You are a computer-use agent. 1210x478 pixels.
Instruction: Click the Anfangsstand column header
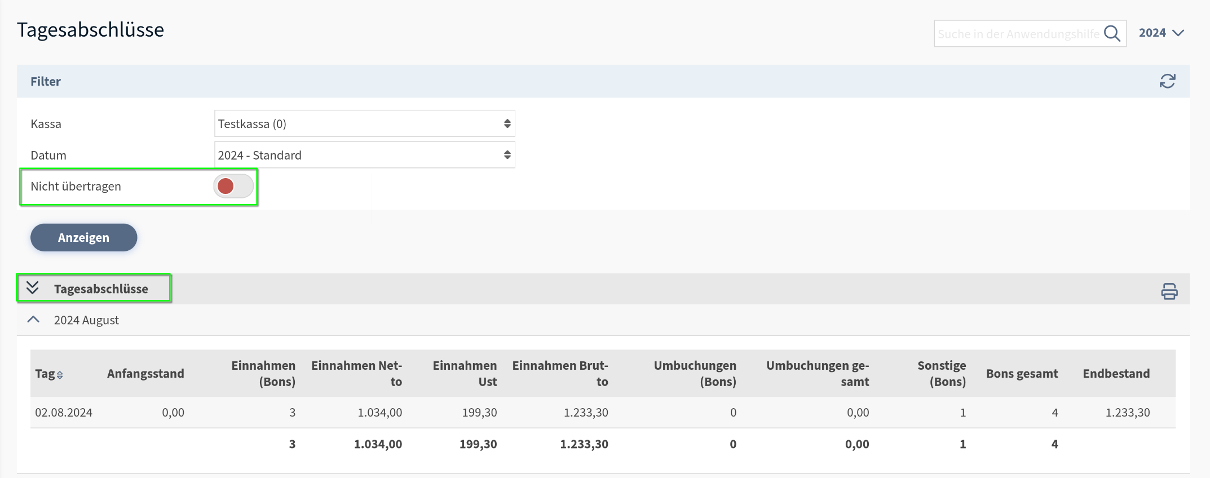145,374
